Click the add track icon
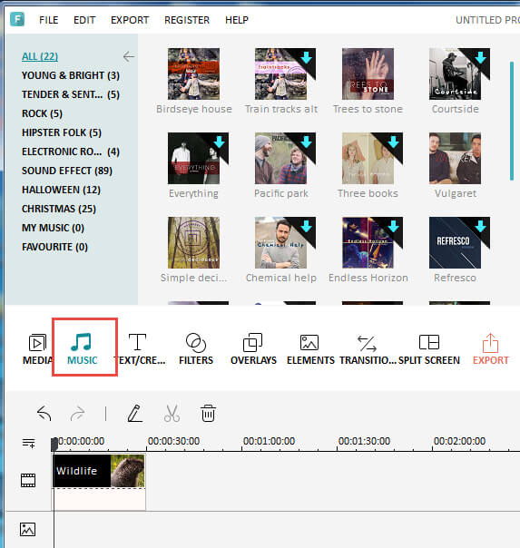 click(x=29, y=443)
